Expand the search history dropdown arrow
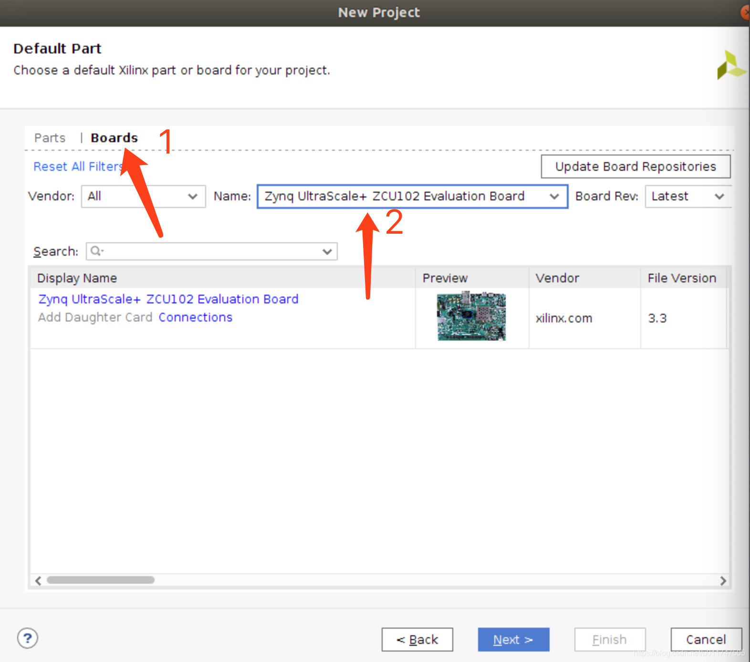Image resolution: width=750 pixels, height=662 pixels. click(x=327, y=251)
